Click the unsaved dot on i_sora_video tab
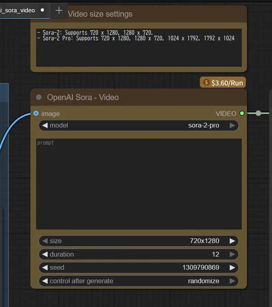Viewport: 272px width, 307px height. (42, 10)
